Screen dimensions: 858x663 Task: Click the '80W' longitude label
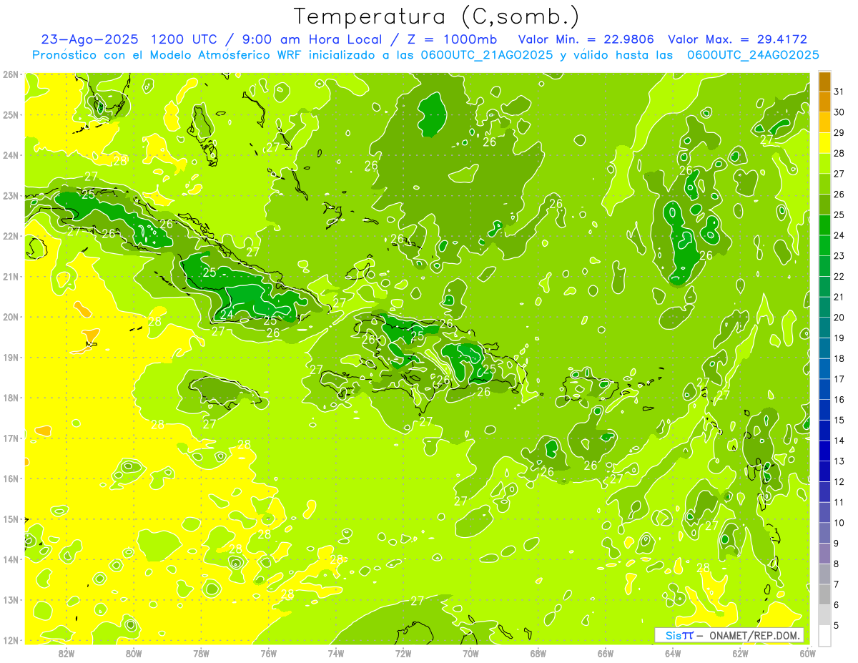[x=134, y=653]
